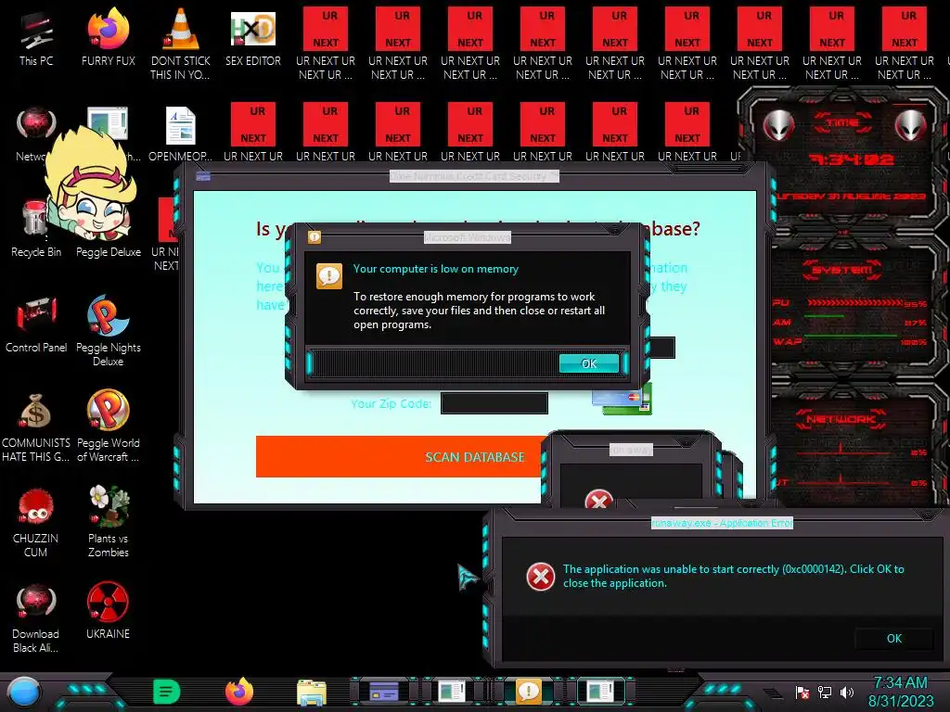Image resolution: width=950 pixels, height=712 pixels.
Task: Click the CPU usage bar in SYSTEM widget
Action: click(854, 302)
